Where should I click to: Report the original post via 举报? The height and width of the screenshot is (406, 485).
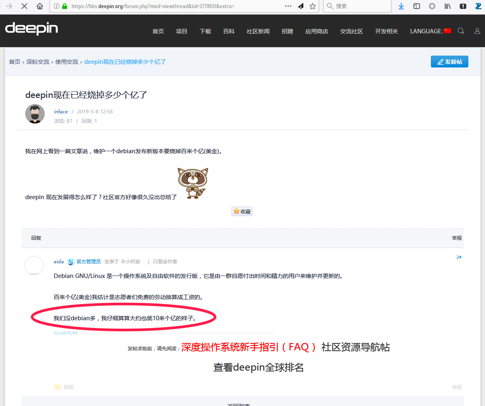[x=457, y=238]
